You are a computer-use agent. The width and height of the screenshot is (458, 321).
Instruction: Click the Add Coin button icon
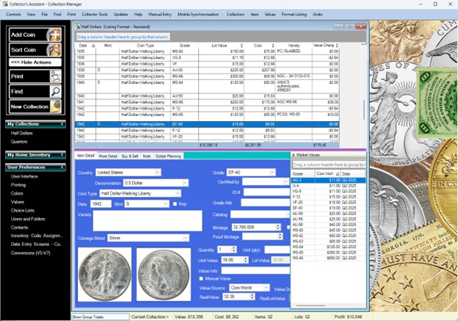click(54, 35)
